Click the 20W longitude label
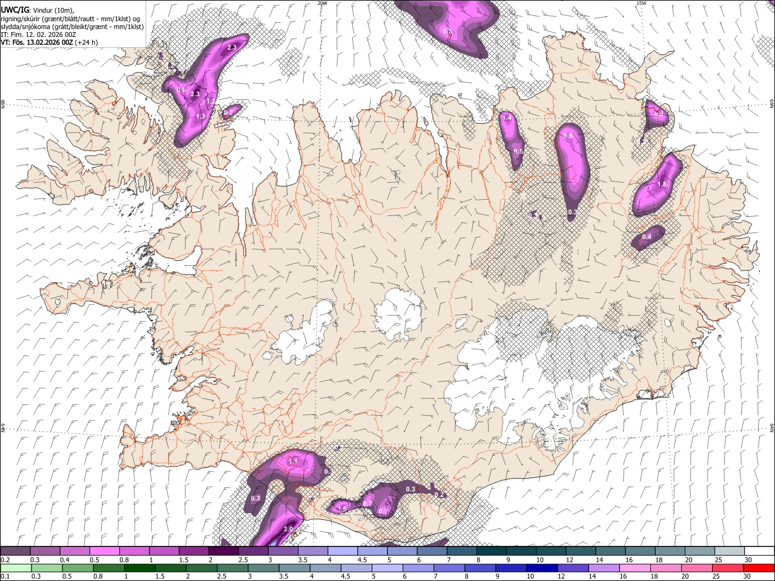This screenshot has height=581, width=775. (322, 3)
